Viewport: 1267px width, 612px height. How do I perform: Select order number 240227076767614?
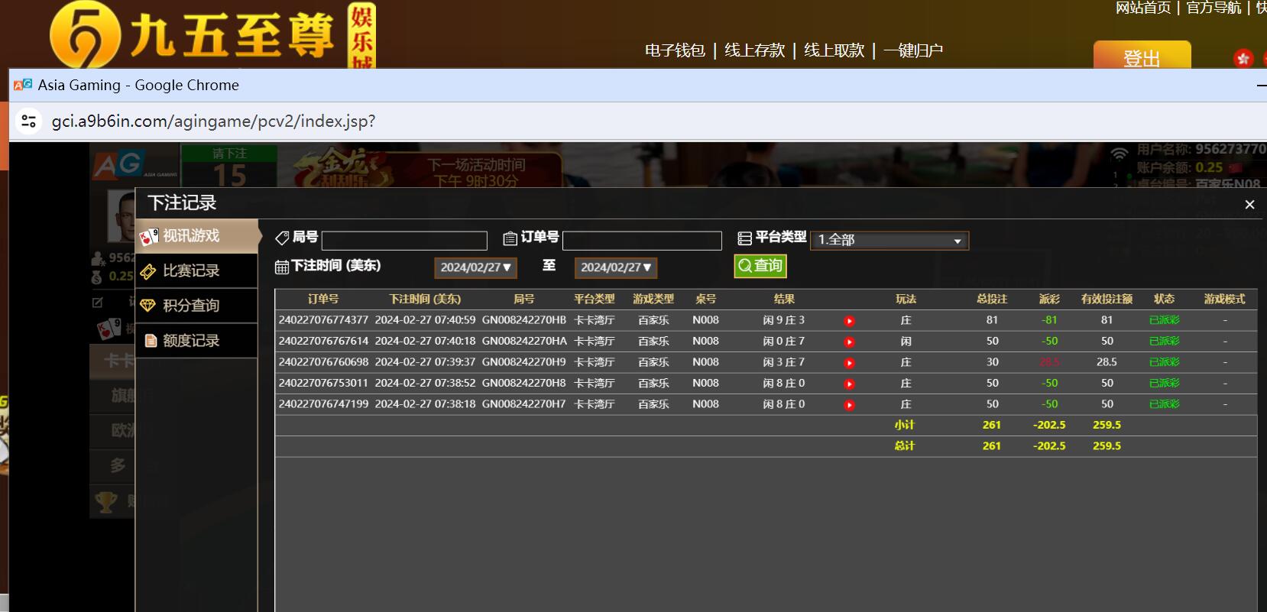(x=323, y=341)
